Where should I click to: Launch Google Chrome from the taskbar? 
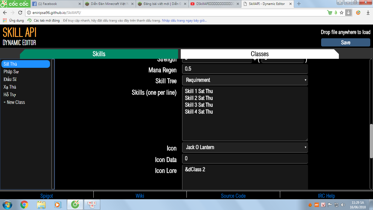pyautogui.click(x=24, y=205)
